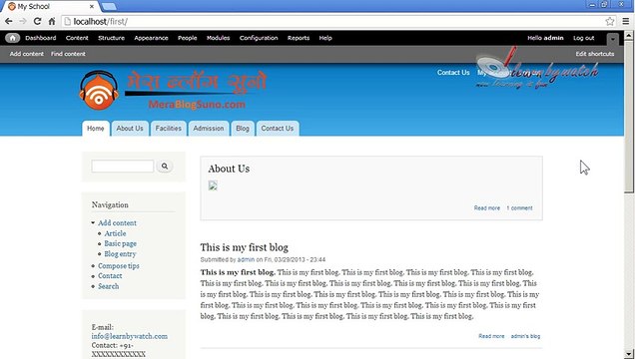This screenshot has height=359, width=635.
Task: Select the Contact Us main menu tab
Action: click(277, 129)
